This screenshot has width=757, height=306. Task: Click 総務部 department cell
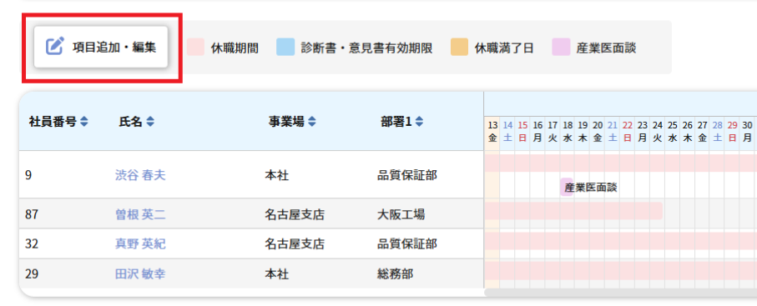395,274
